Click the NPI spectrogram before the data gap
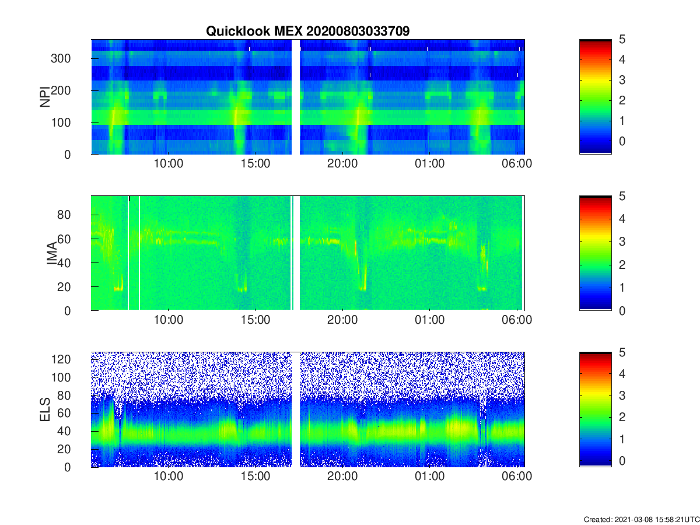Screen dimensions: 700x525 191,97
